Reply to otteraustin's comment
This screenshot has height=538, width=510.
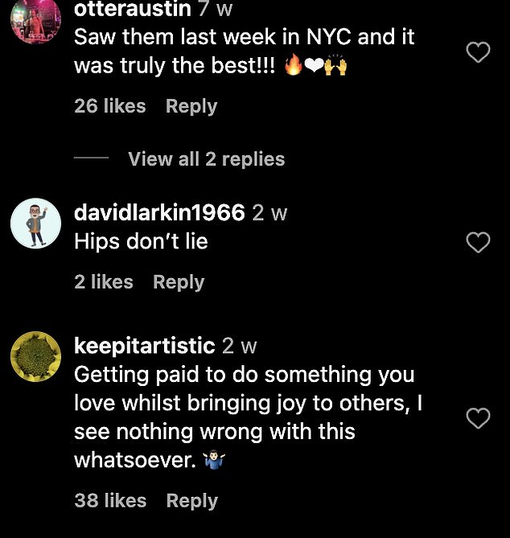(191, 106)
